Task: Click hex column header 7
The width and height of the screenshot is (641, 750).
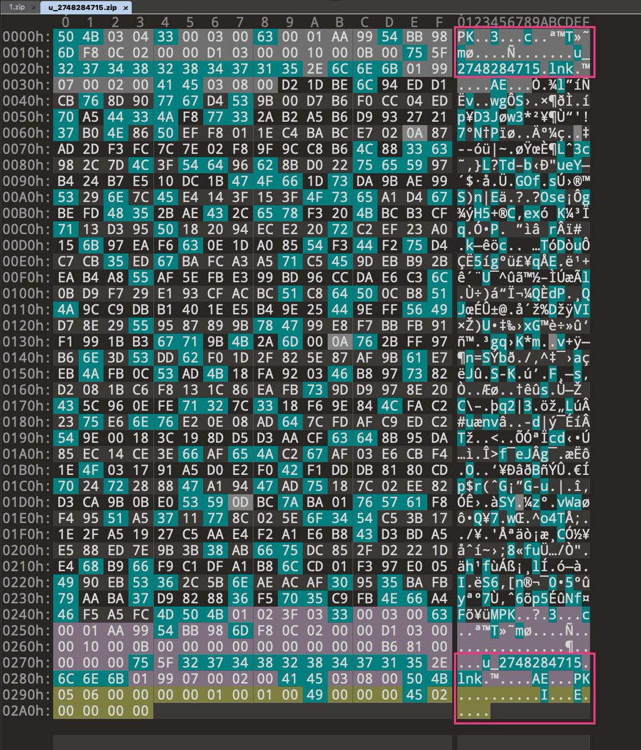Action: click(x=240, y=22)
